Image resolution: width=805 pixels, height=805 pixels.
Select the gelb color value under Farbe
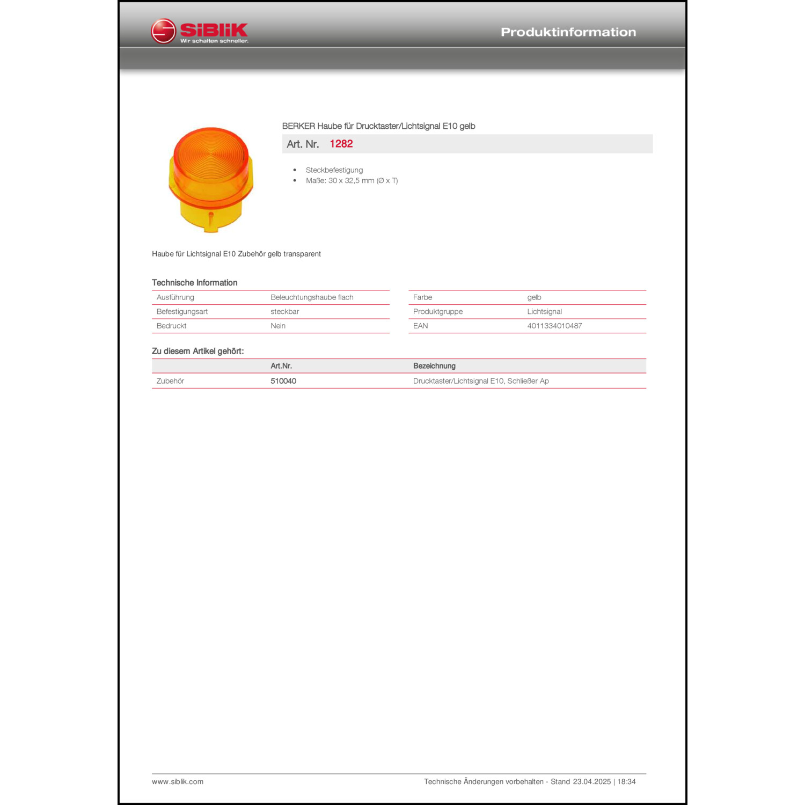coord(534,297)
